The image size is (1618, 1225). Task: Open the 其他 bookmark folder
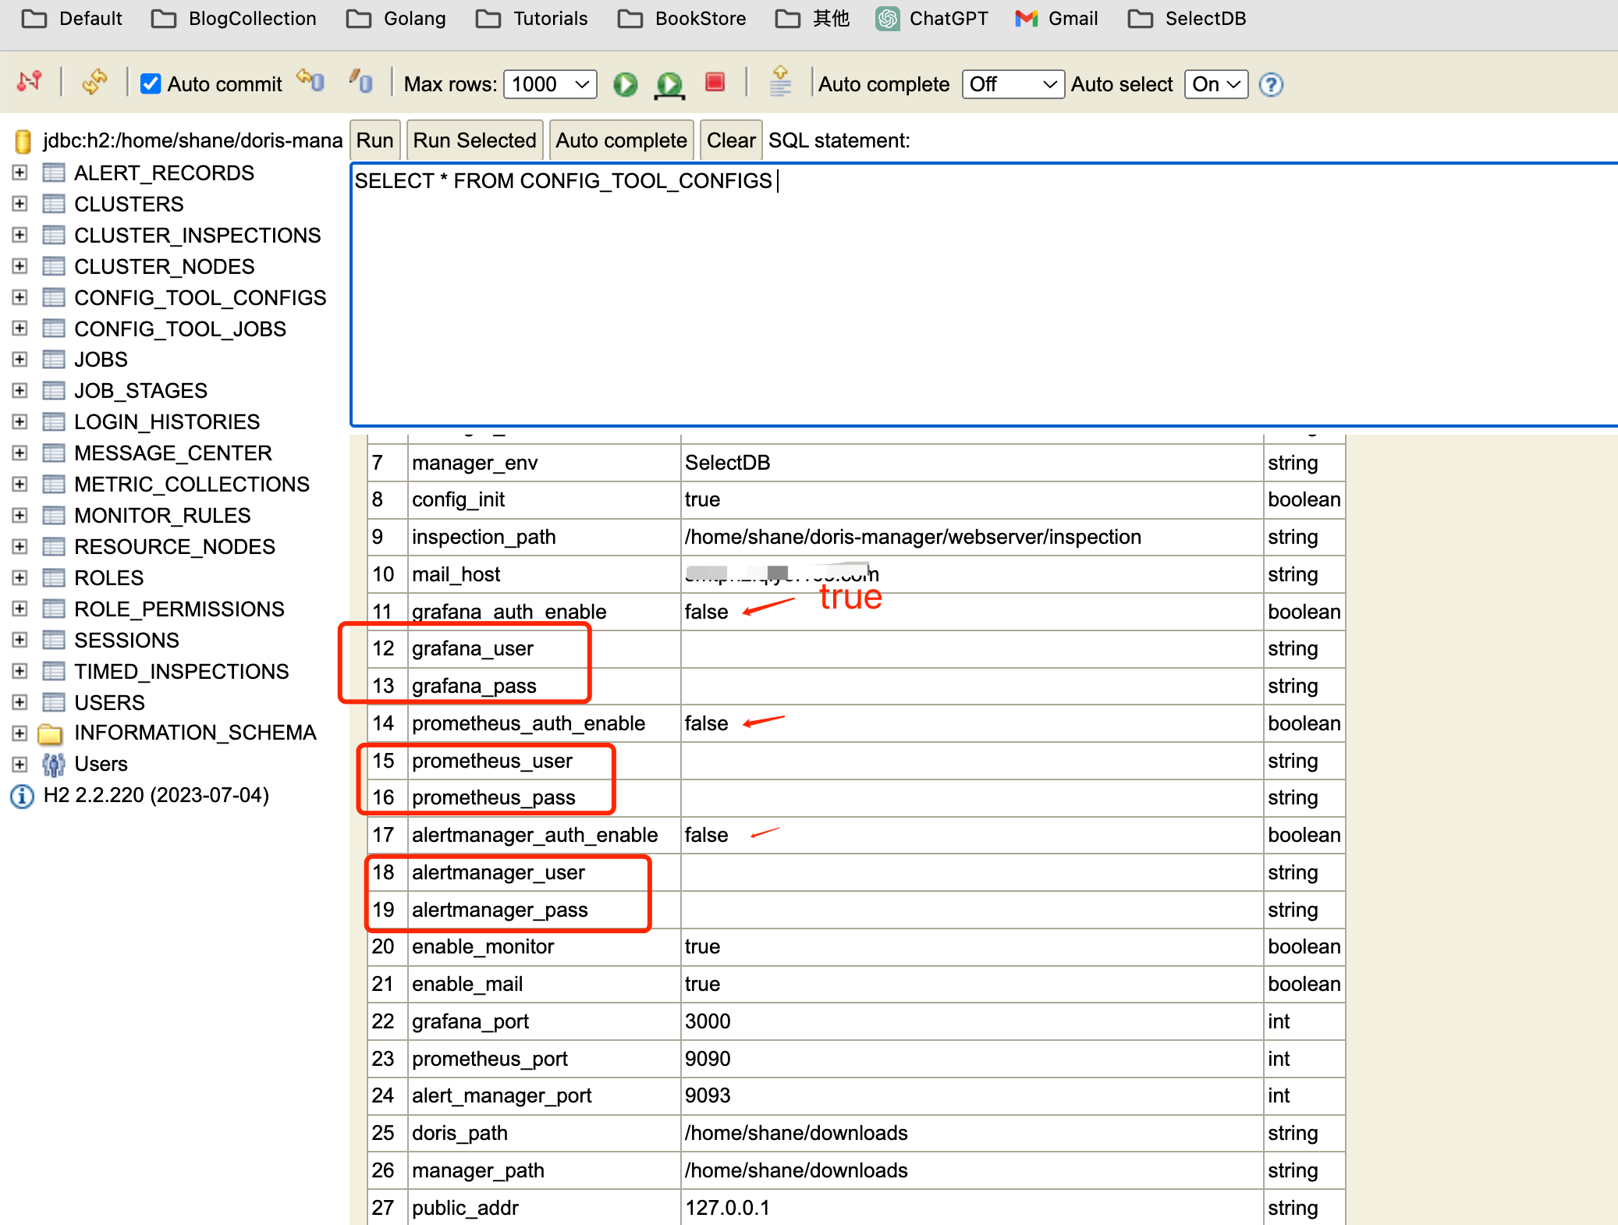click(x=812, y=18)
